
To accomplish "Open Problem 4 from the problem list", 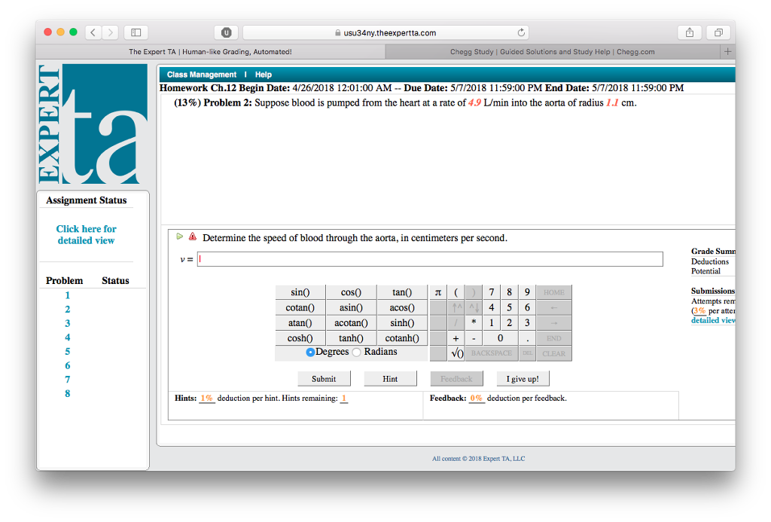I will [67, 337].
